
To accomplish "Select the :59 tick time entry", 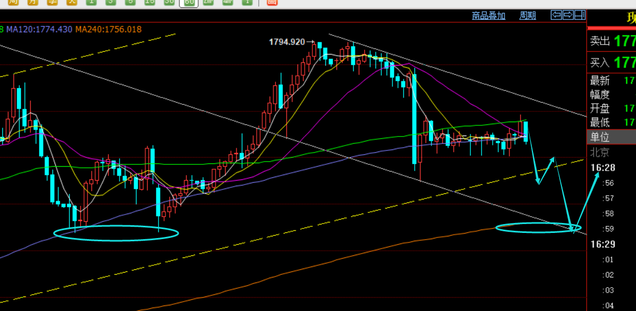I will point(609,229).
